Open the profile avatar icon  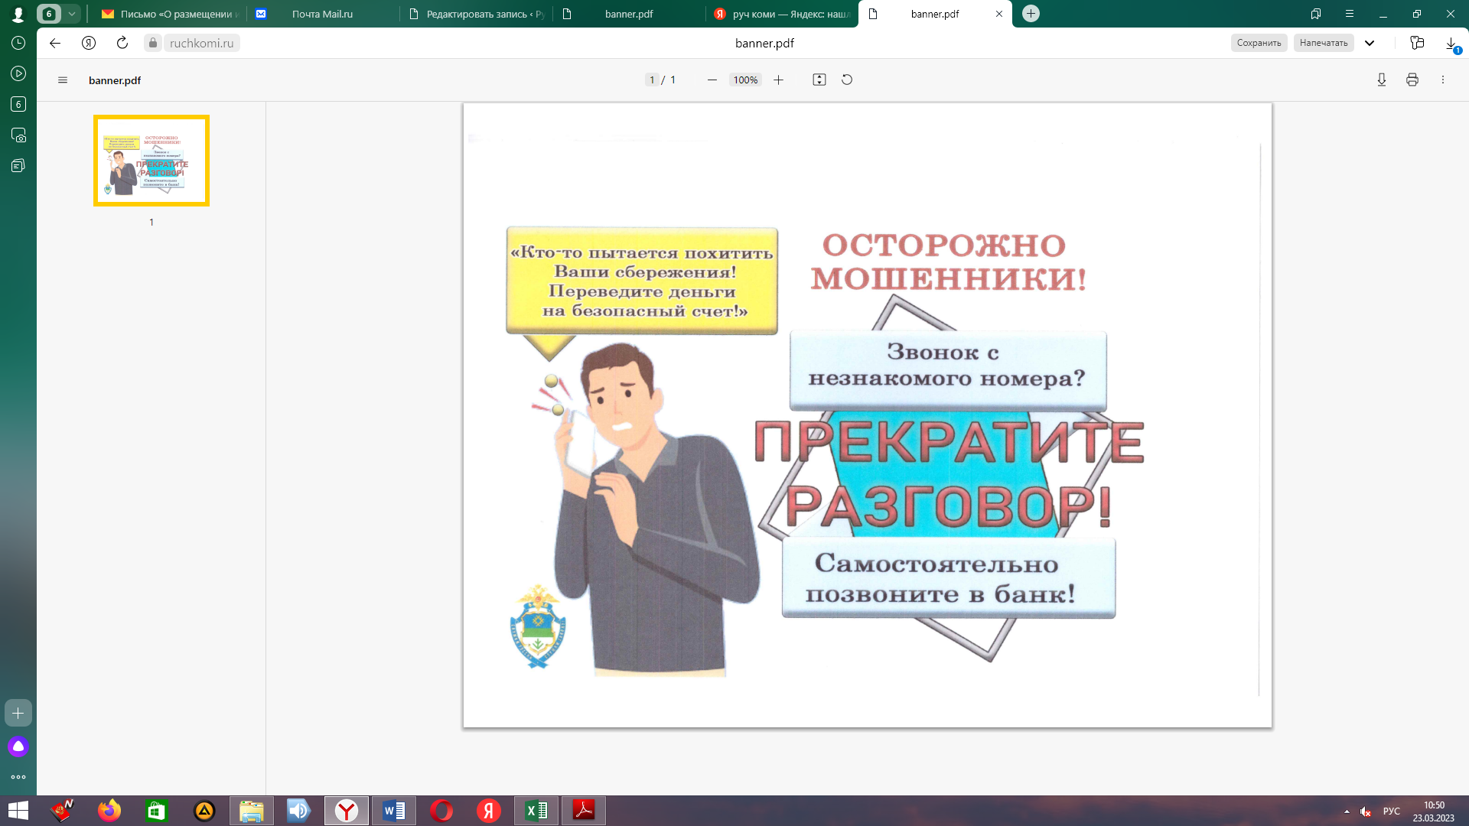(18, 14)
